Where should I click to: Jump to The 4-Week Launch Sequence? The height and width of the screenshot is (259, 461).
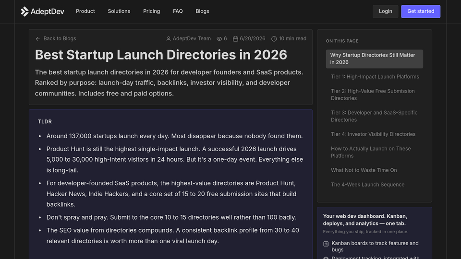367,184
